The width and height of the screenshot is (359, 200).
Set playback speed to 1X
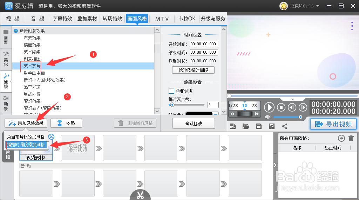click(245, 106)
